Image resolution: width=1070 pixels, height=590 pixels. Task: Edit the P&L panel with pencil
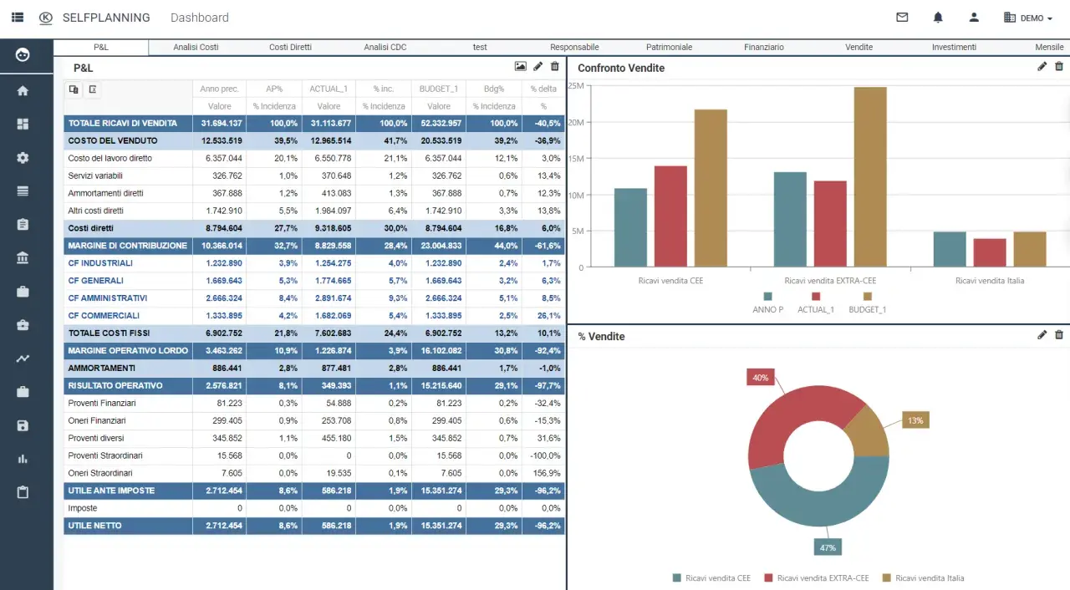click(538, 67)
